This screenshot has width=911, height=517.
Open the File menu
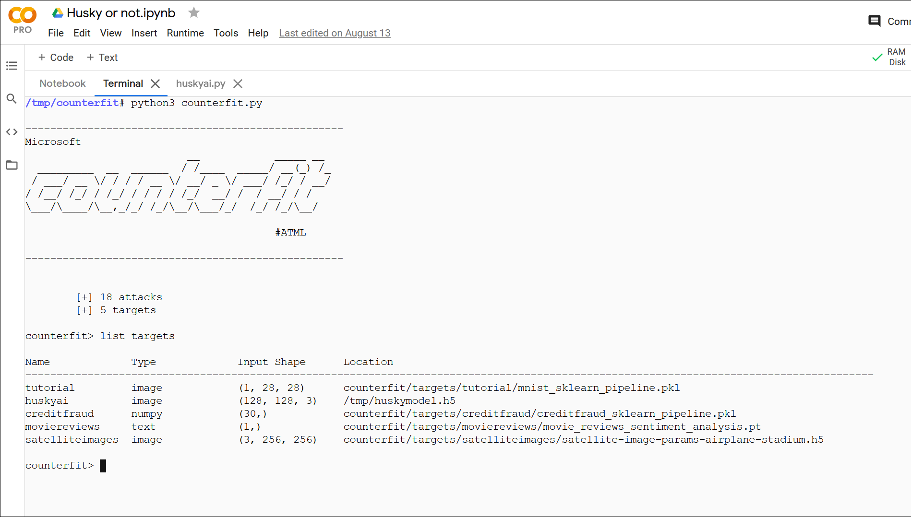[56, 33]
